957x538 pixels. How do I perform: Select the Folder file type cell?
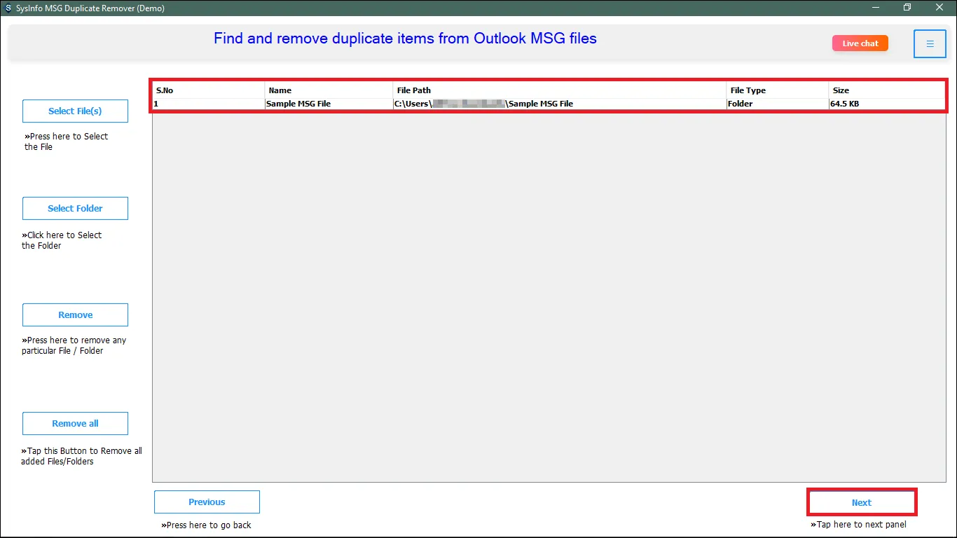pos(778,104)
